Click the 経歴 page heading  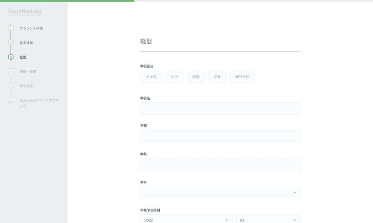click(146, 42)
